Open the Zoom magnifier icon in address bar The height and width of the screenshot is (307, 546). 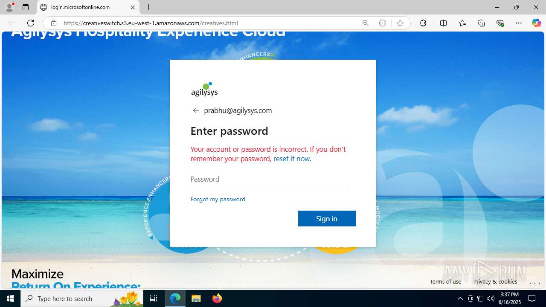(366, 23)
